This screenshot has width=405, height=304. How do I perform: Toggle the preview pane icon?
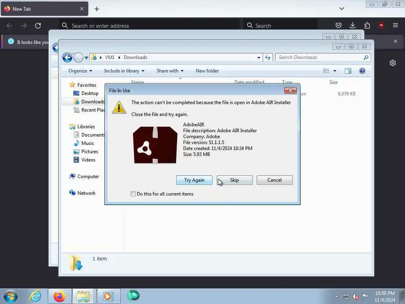pyautogui.click(x=348, y=71)
